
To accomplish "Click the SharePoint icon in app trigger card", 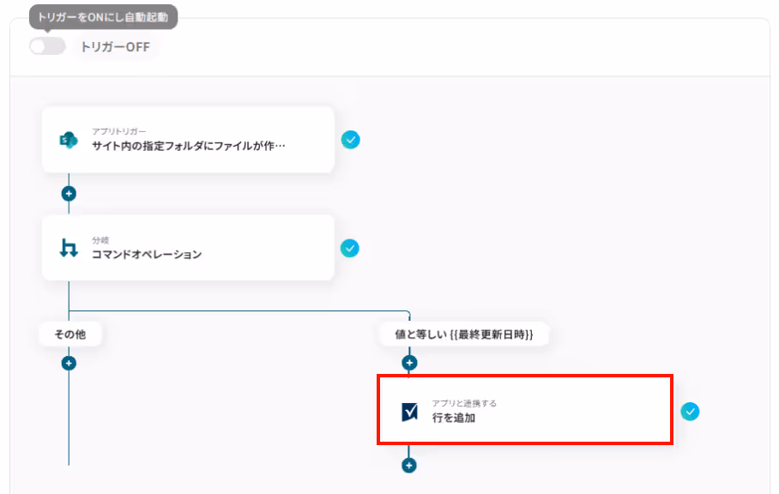I will (69, 140).
